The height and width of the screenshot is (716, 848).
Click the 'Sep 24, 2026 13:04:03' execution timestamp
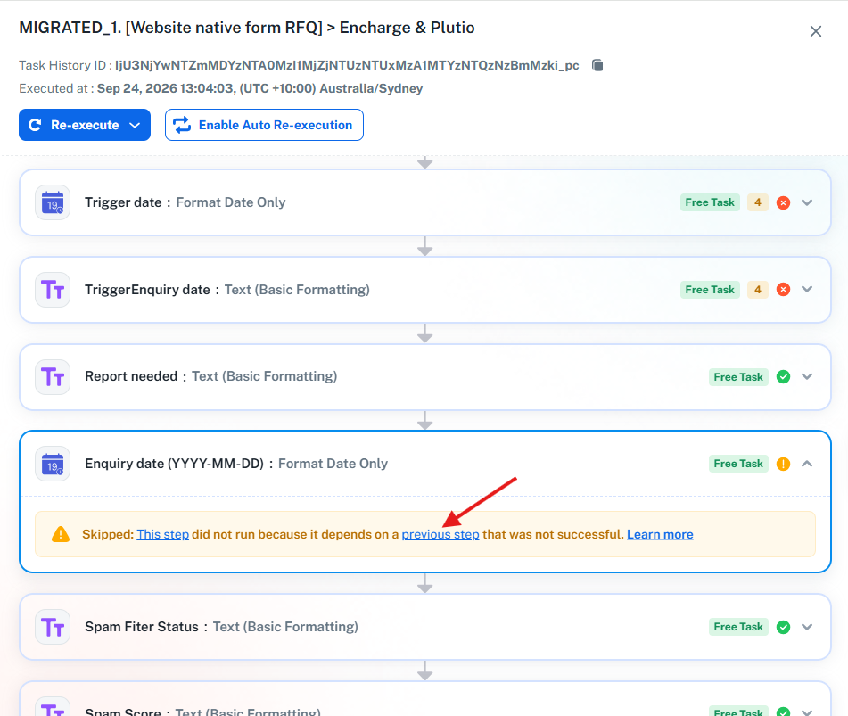pyautogui.click(x=166, y=88)
